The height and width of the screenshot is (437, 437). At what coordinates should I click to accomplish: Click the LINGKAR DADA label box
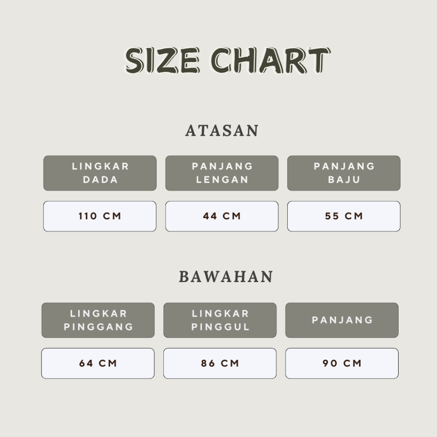[100, 173]
